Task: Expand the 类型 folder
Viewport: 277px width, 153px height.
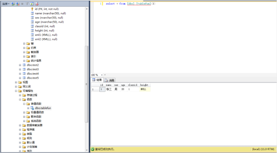Action: tap(20, 134)
